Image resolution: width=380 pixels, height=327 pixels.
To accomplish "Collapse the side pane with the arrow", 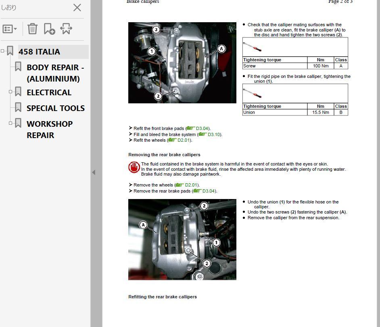I will [x=94, y=172].
